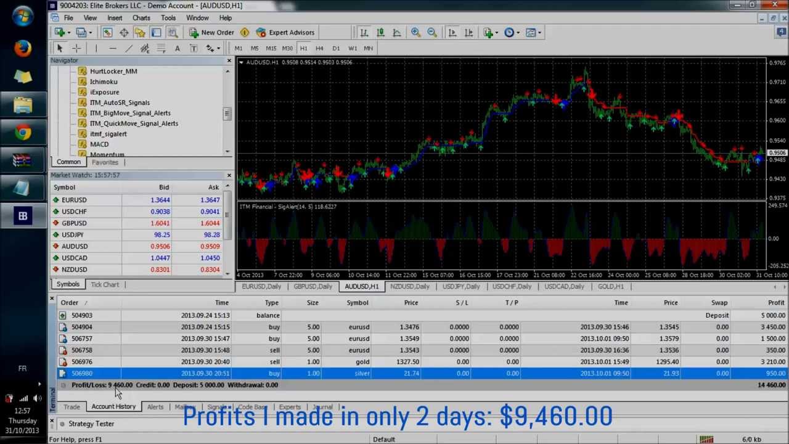Select the M1 timeframe
The width and height of the screenshot is (789, 444).
pos(238,48)
